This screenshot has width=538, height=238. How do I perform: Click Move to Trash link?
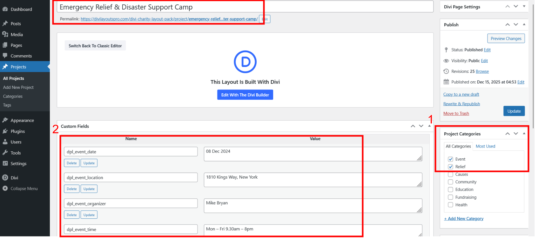tap(456, 113)
